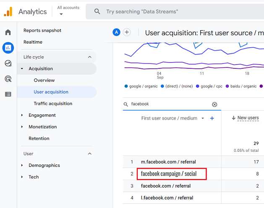The width and height of the screenshot is (264, 208).
Task: Click the Data Streams search field
Action: pyautogui.click(x=176, y=12)
